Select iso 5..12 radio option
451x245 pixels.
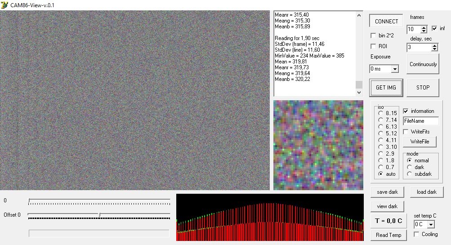click(x=380, y=134)
